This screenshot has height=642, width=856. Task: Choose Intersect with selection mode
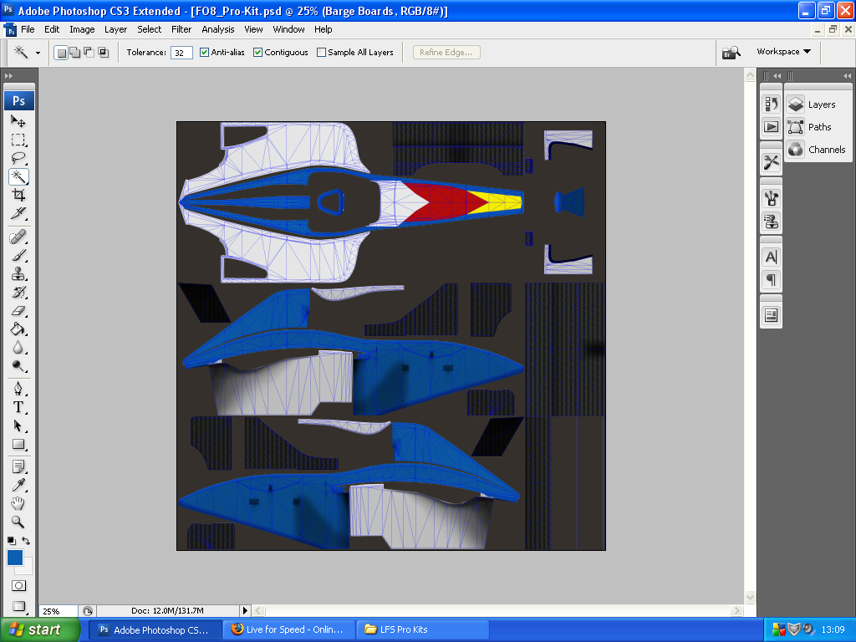click(x=103, y=53)
